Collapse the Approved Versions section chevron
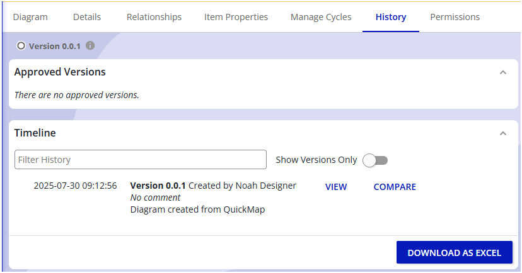The width and height of the screenshot is (522, 273). coord(502,72)
